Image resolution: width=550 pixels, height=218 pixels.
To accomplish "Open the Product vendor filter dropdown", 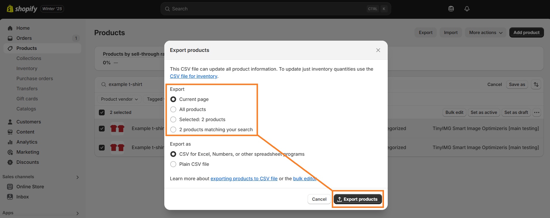I will (x=119, y=99).
